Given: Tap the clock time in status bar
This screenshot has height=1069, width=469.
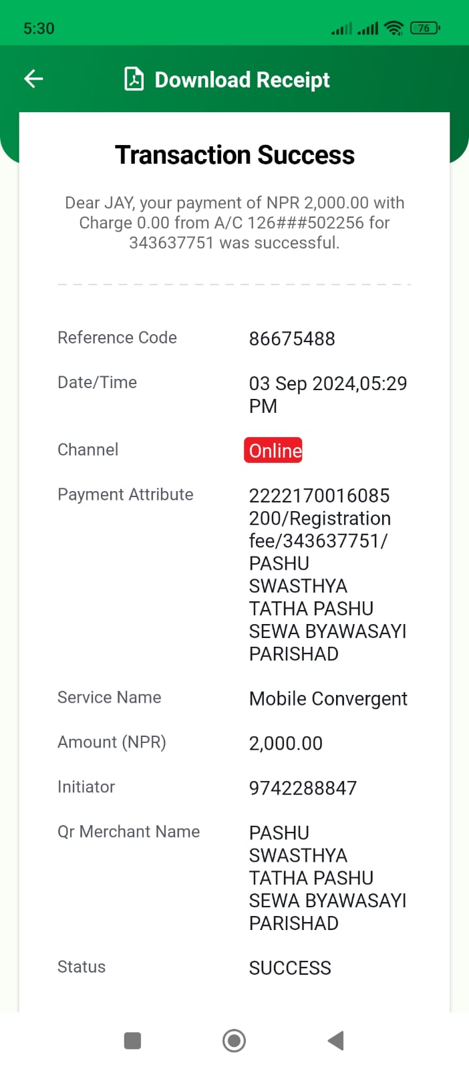Looking at the screenshot, I should 39,29.
